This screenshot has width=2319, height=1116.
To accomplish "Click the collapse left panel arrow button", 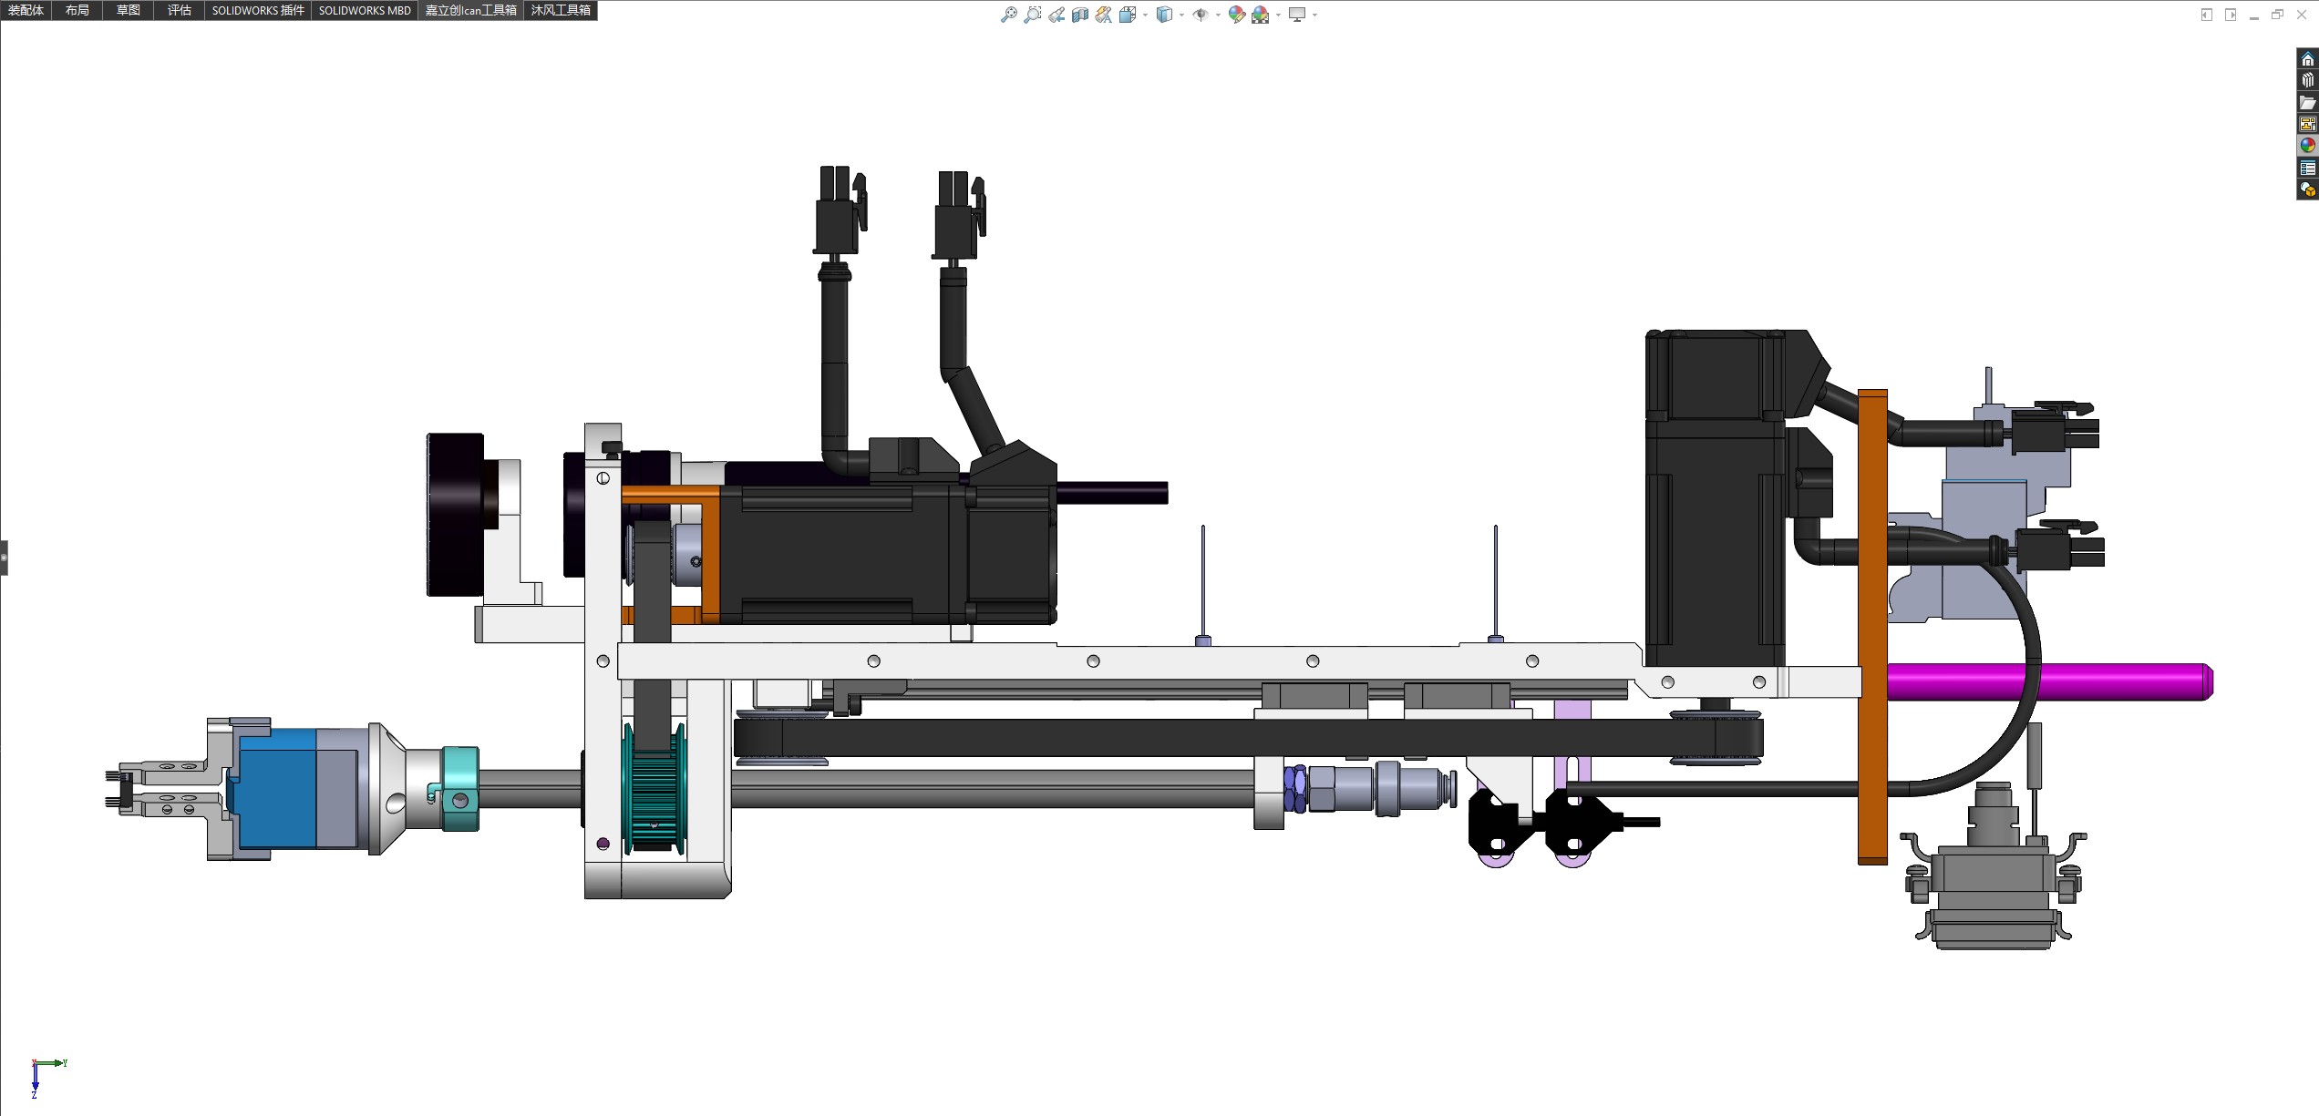I will click(4, 558).
